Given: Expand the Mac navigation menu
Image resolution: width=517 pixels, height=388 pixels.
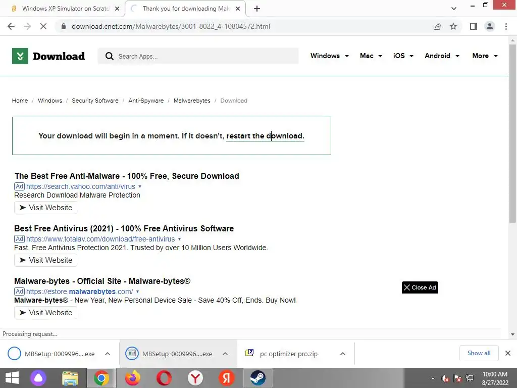Looking at the screenshot, I should click(x=371, y=56).
